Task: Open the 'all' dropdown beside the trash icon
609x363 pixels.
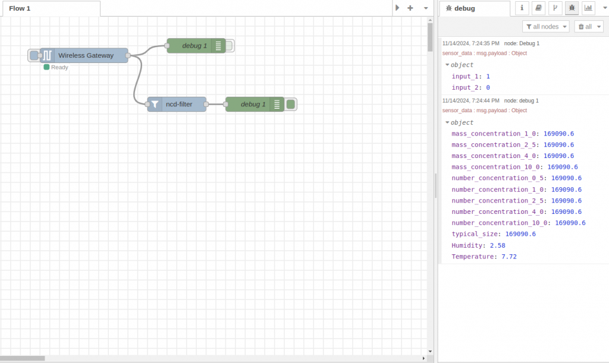Action: tap(589, 26)
